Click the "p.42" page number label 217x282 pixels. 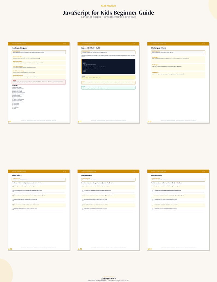[x=80, y=249]
